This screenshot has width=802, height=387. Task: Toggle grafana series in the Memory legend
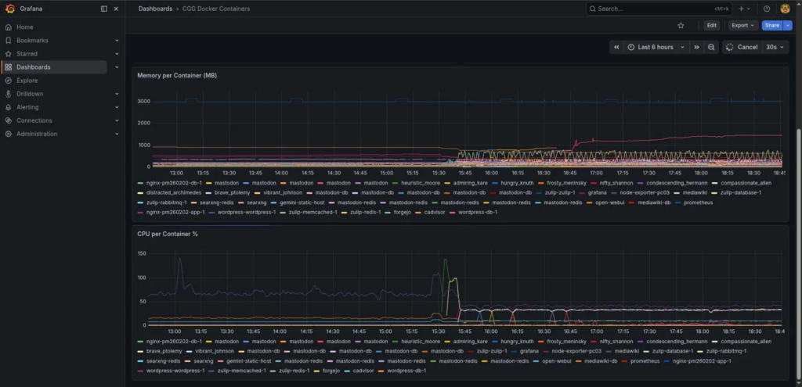pyautogui.click(x=597, y=192)
